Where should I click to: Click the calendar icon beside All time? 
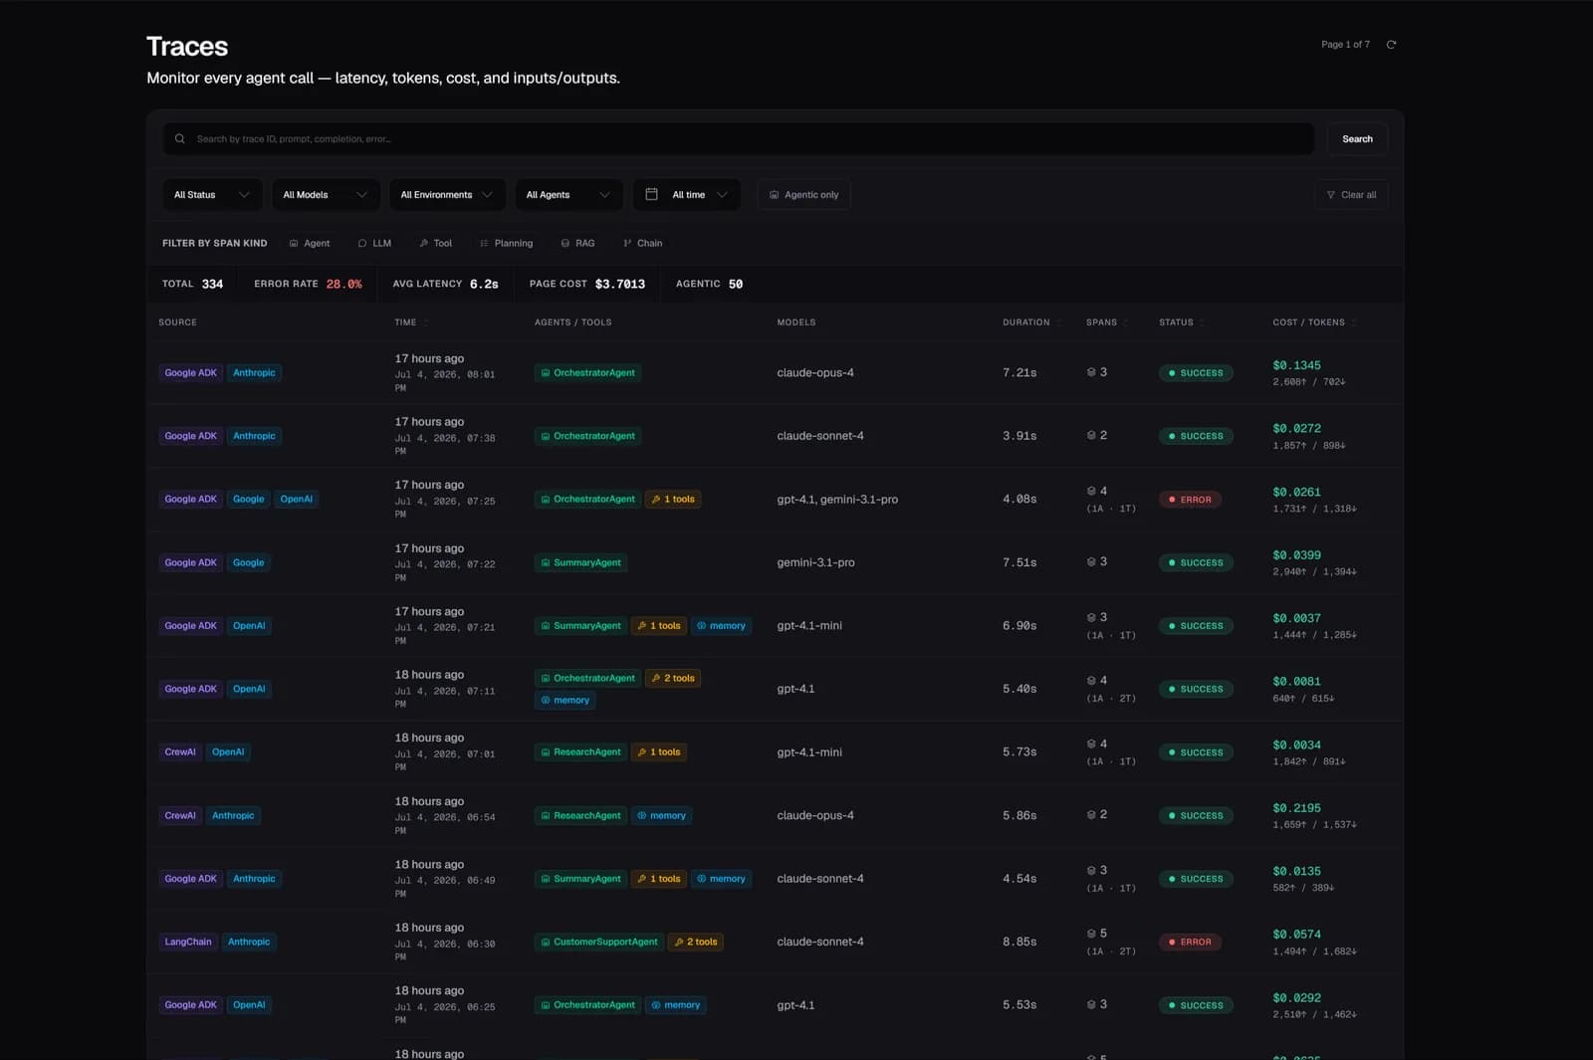pyautogui.click(x=651, y=194)
